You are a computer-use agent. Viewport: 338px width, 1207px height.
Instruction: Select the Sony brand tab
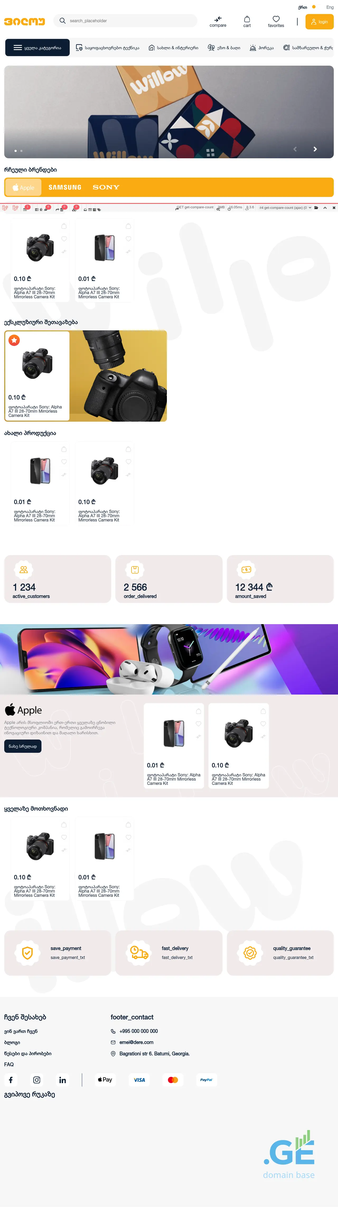pos(106,187)
